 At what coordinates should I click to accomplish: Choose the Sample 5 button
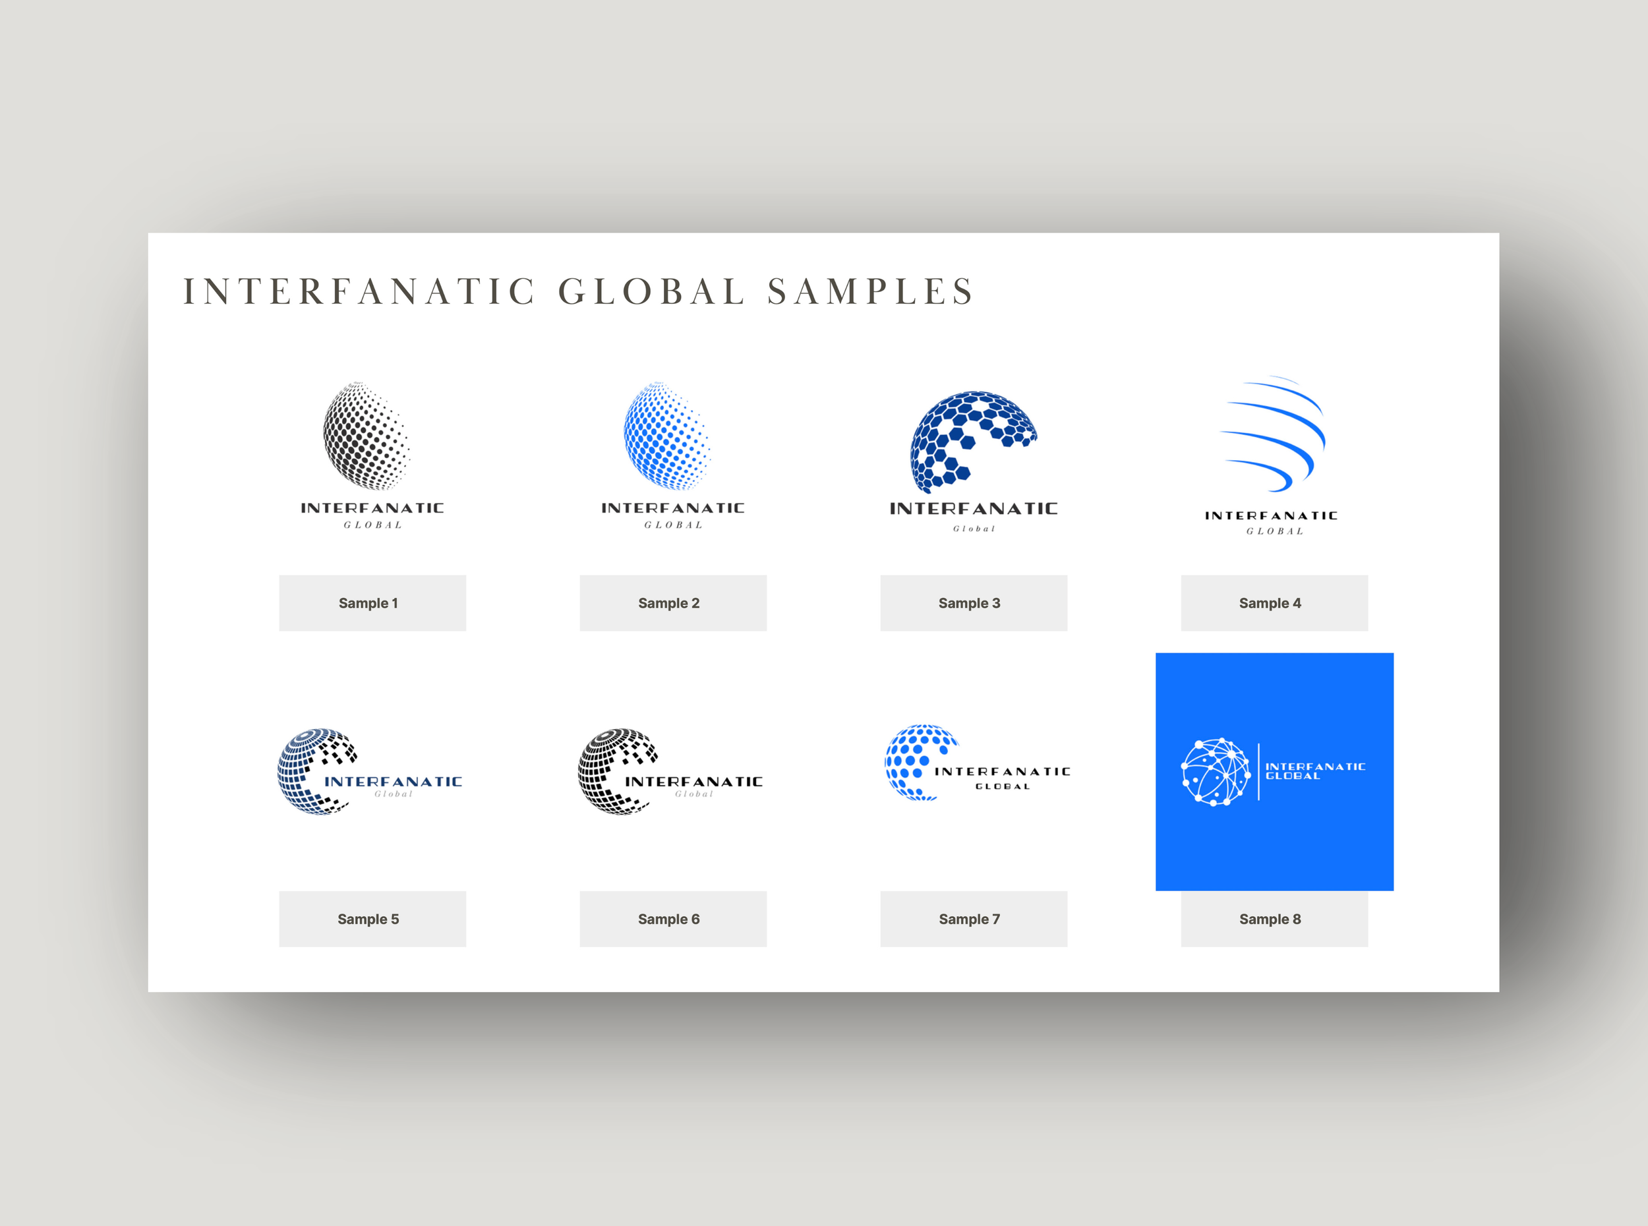pos(372,918)
